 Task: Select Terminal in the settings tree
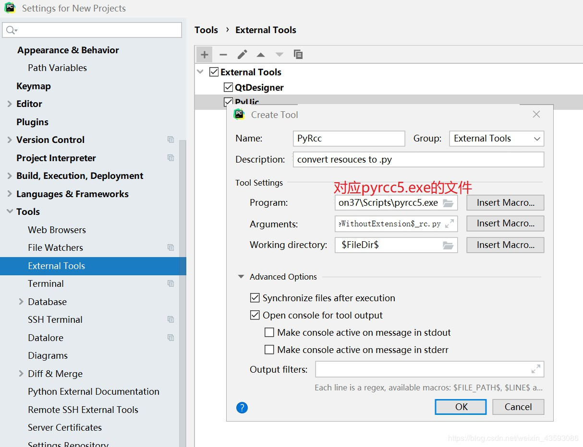[46, 283]
